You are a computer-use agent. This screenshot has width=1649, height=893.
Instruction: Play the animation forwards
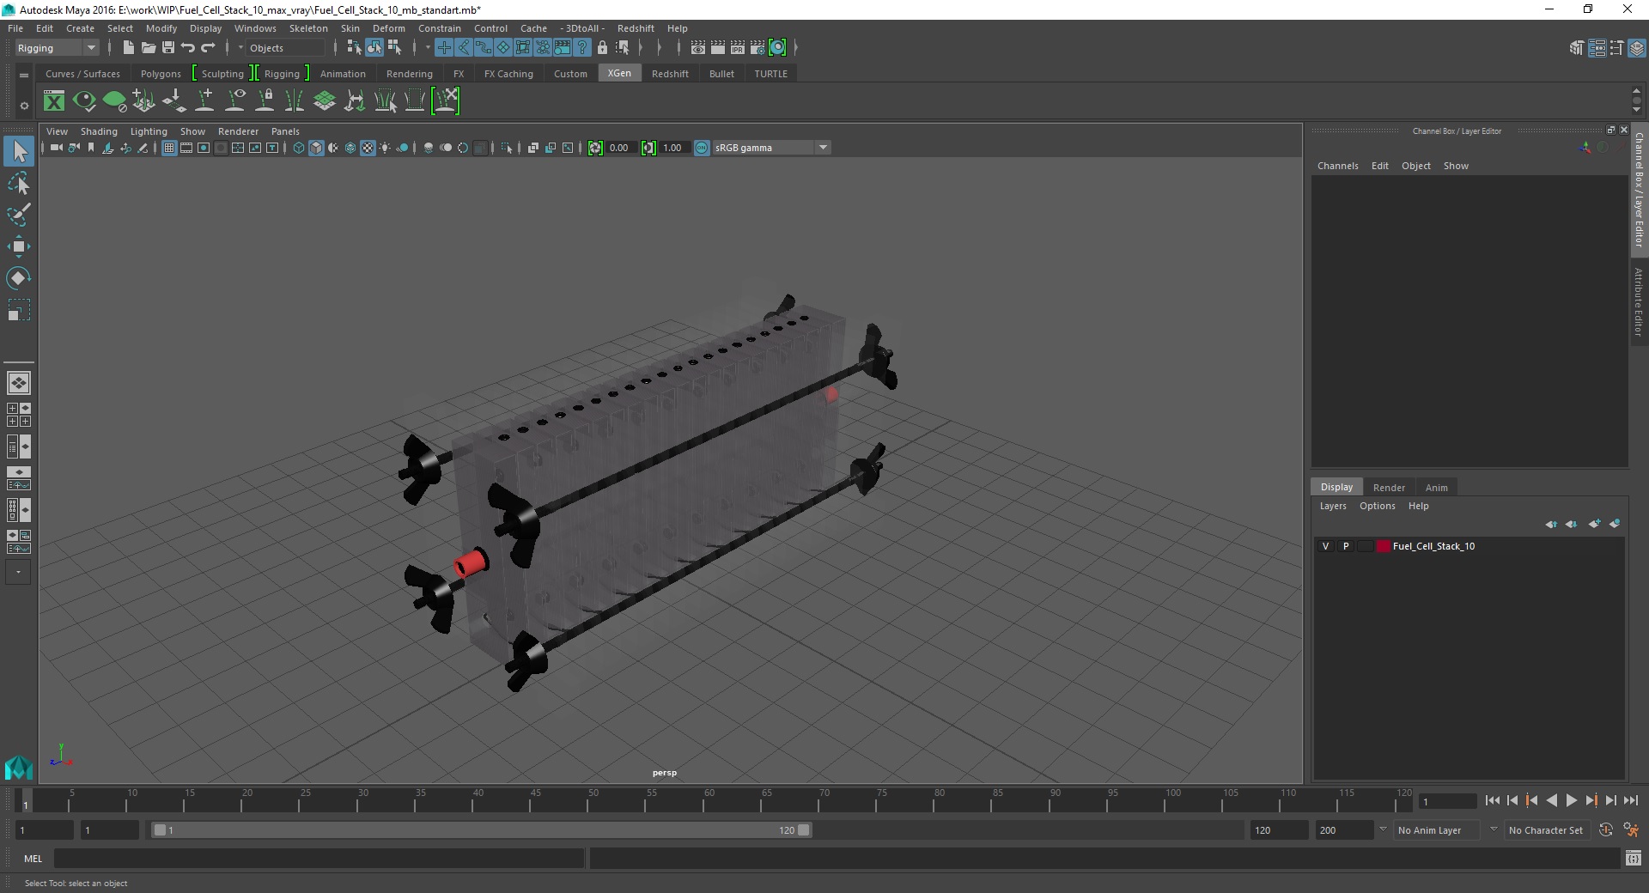click(x=1572, y=800)
